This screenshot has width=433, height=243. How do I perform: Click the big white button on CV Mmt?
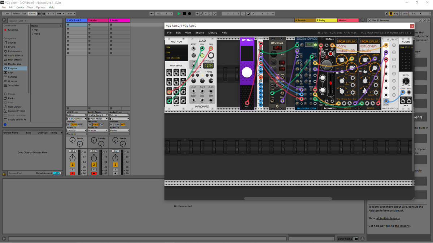point(247,72)
